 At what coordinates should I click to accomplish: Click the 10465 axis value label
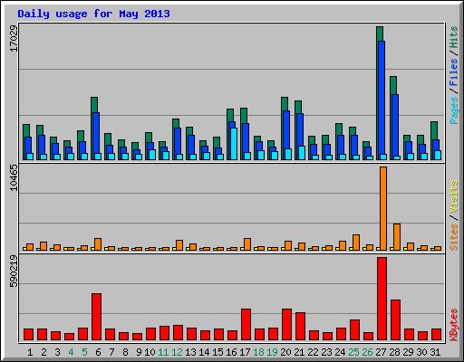coord(14,177)
